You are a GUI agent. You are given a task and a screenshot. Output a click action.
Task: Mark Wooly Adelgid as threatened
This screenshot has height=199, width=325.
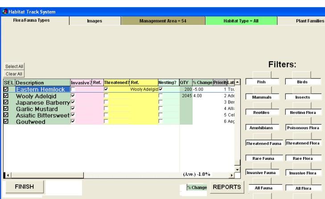[106, 96]
